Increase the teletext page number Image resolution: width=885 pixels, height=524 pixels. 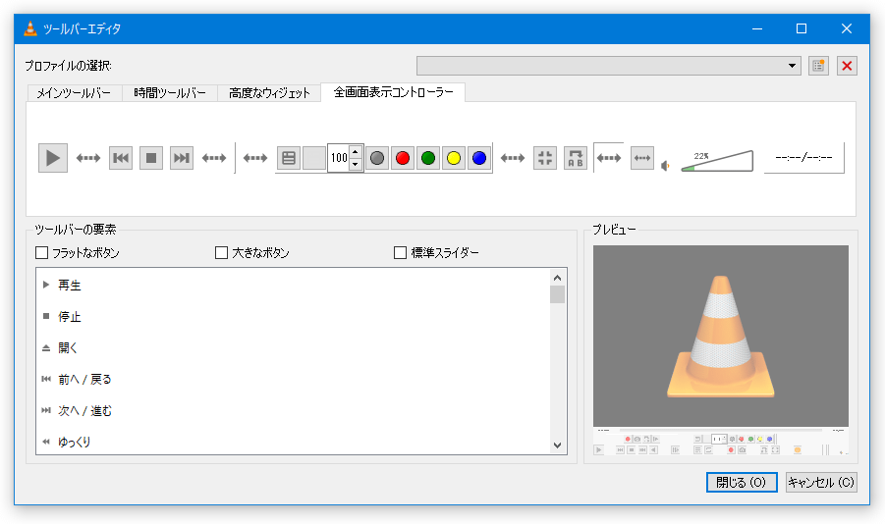coord(355,152)
